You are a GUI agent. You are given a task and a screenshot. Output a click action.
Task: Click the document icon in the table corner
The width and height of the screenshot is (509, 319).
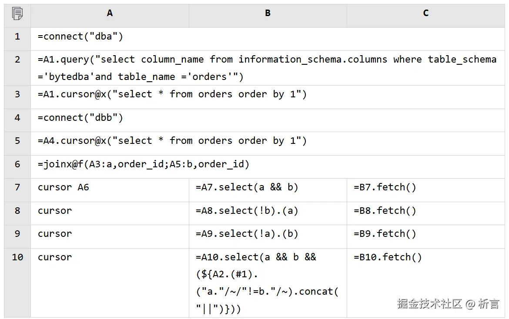(x=17, y=14)
